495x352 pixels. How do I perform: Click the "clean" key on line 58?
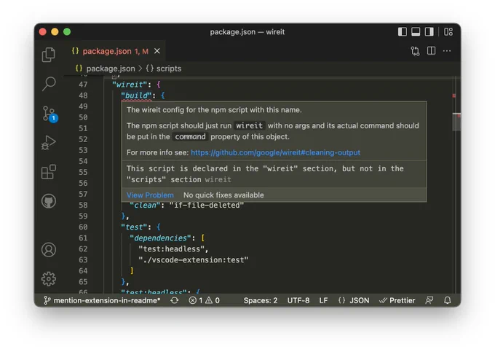[x=145, y=206]
